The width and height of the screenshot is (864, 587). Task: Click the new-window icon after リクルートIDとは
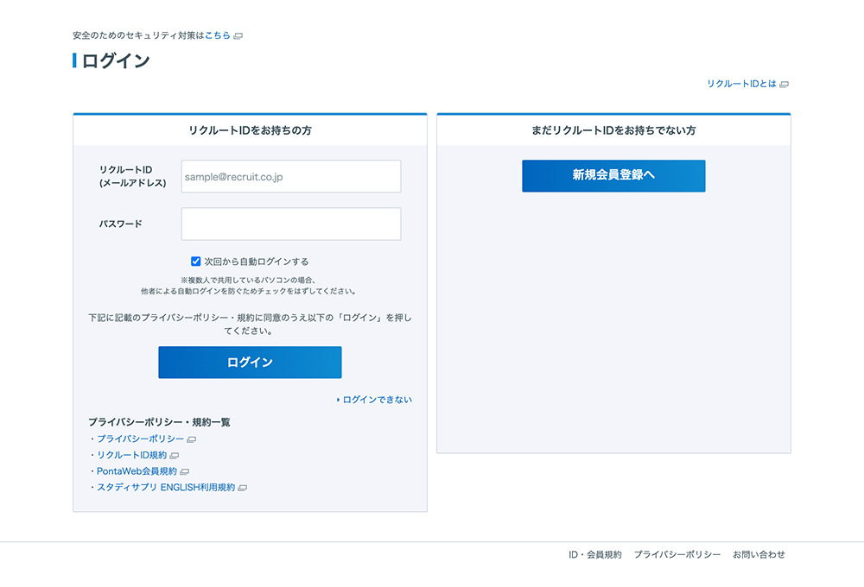pos(785,85)
